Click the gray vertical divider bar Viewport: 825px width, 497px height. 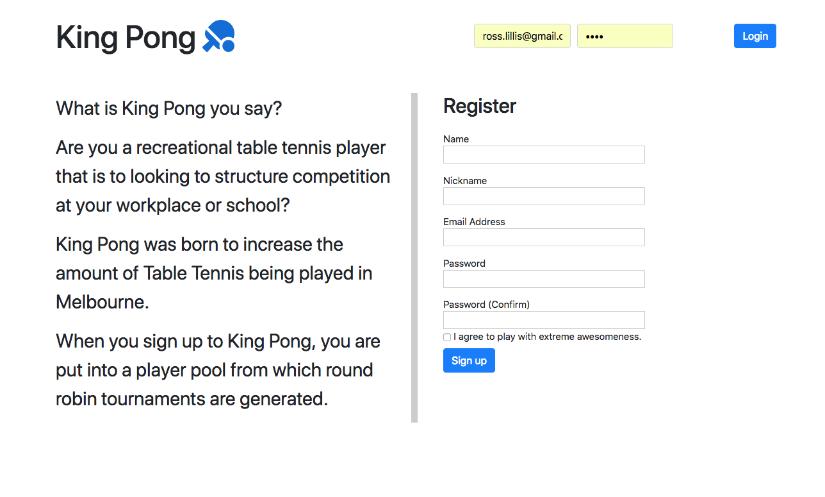tap(414, 258)
